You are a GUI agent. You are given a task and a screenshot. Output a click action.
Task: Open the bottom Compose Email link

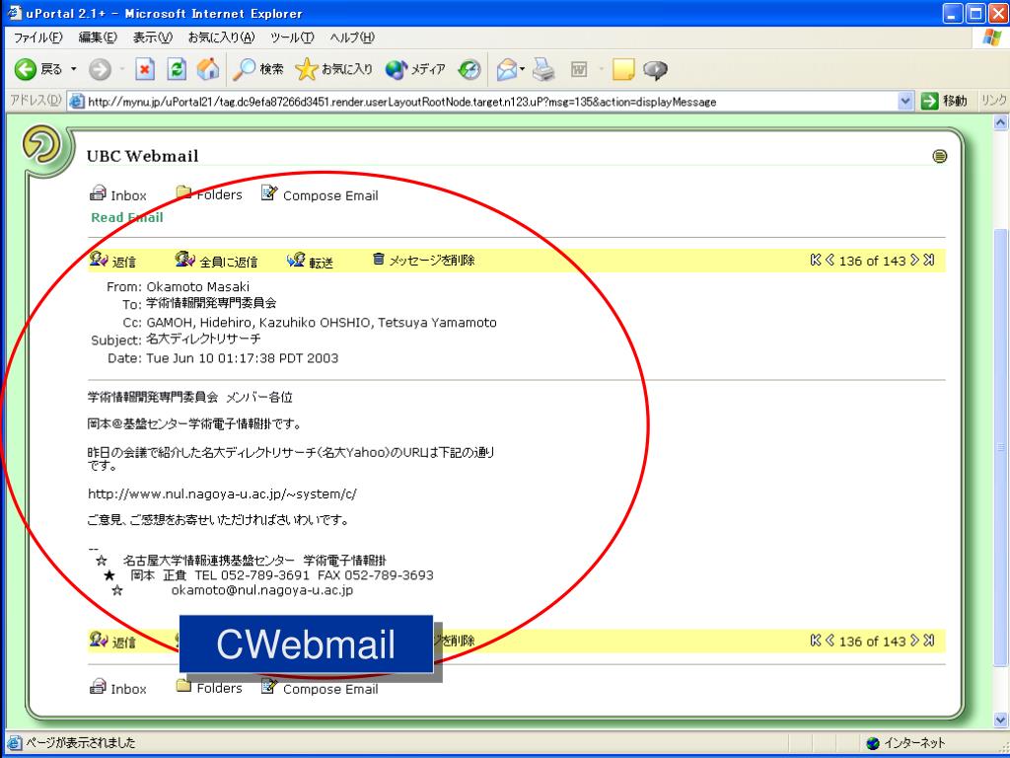pyautogui.click(x=320, y=688)
